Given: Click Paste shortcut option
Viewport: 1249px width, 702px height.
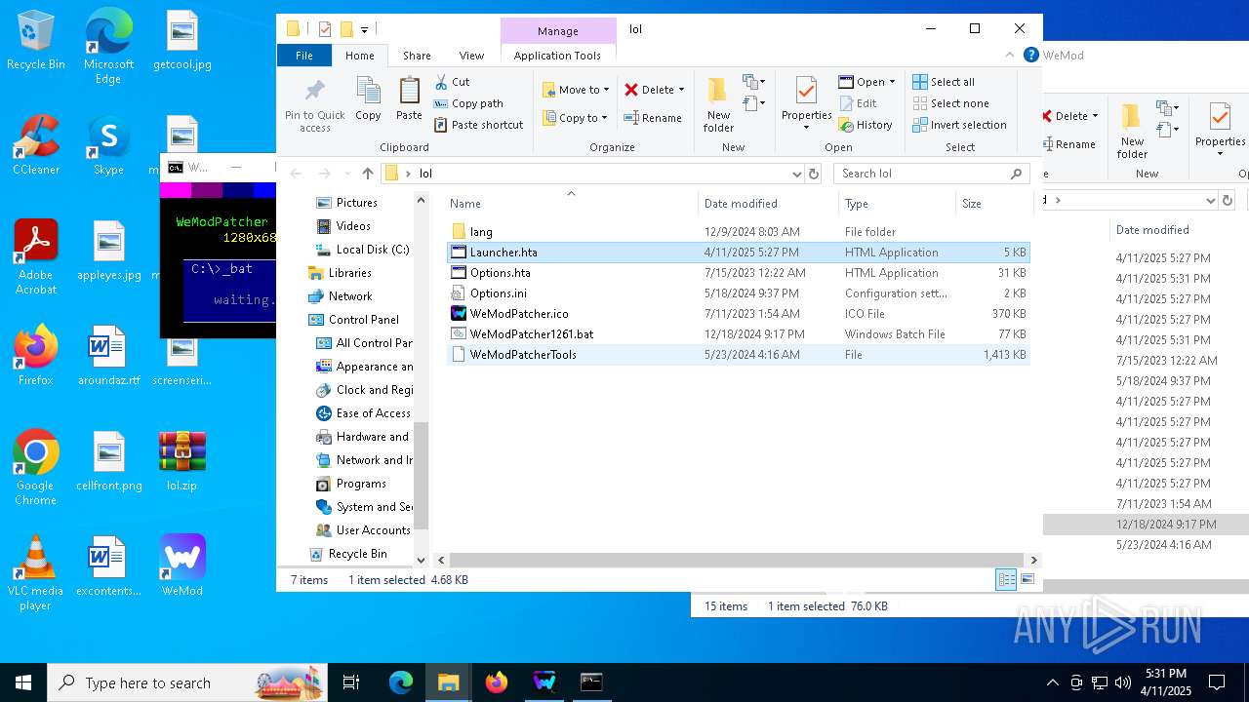Looking at the screenshot, I should pos(478,125).
